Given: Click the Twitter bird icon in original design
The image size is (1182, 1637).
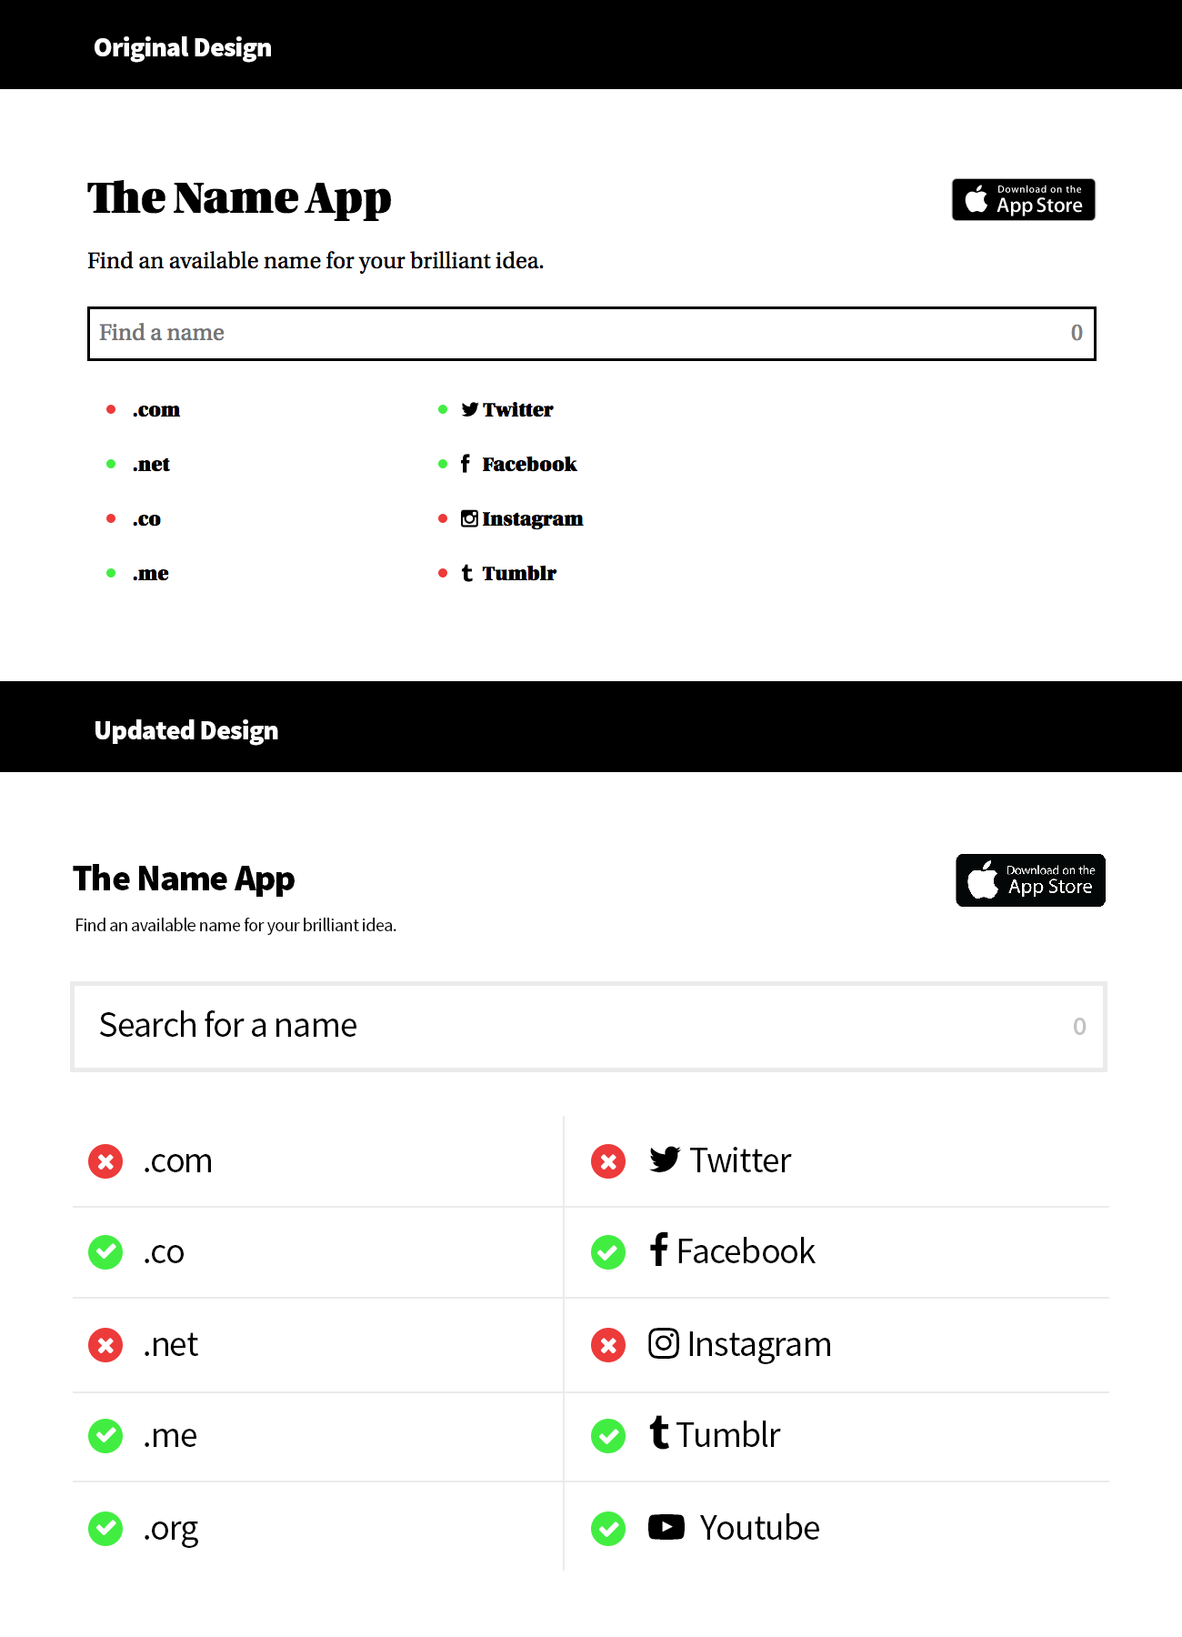Looking at the screenshot, I should pos(469,409).
